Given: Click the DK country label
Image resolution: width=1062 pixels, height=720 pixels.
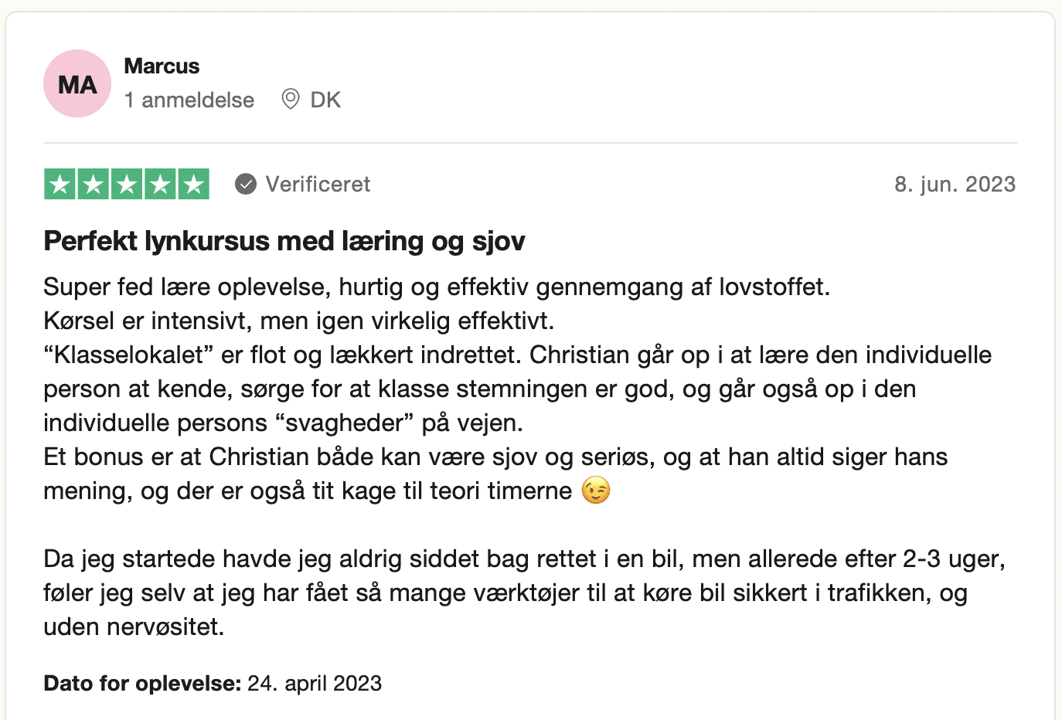Looking at the screenshot, I should tap(325, 100).
